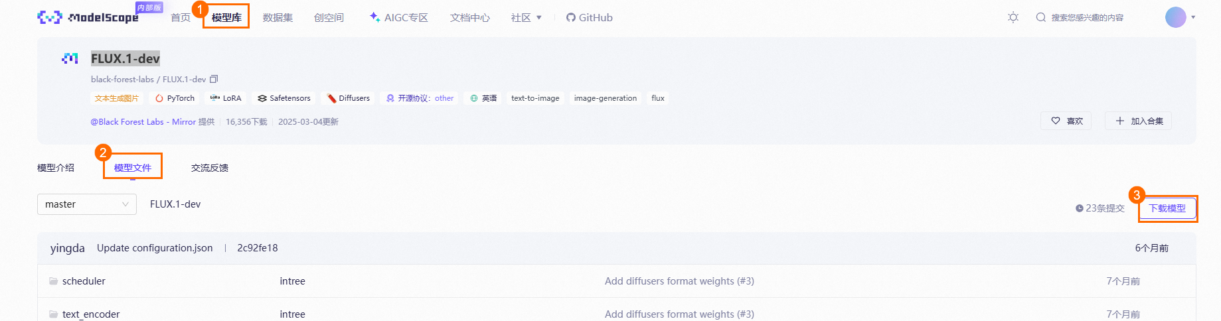
Task: Click the search magnifier icon
Action: [1041, 17]
